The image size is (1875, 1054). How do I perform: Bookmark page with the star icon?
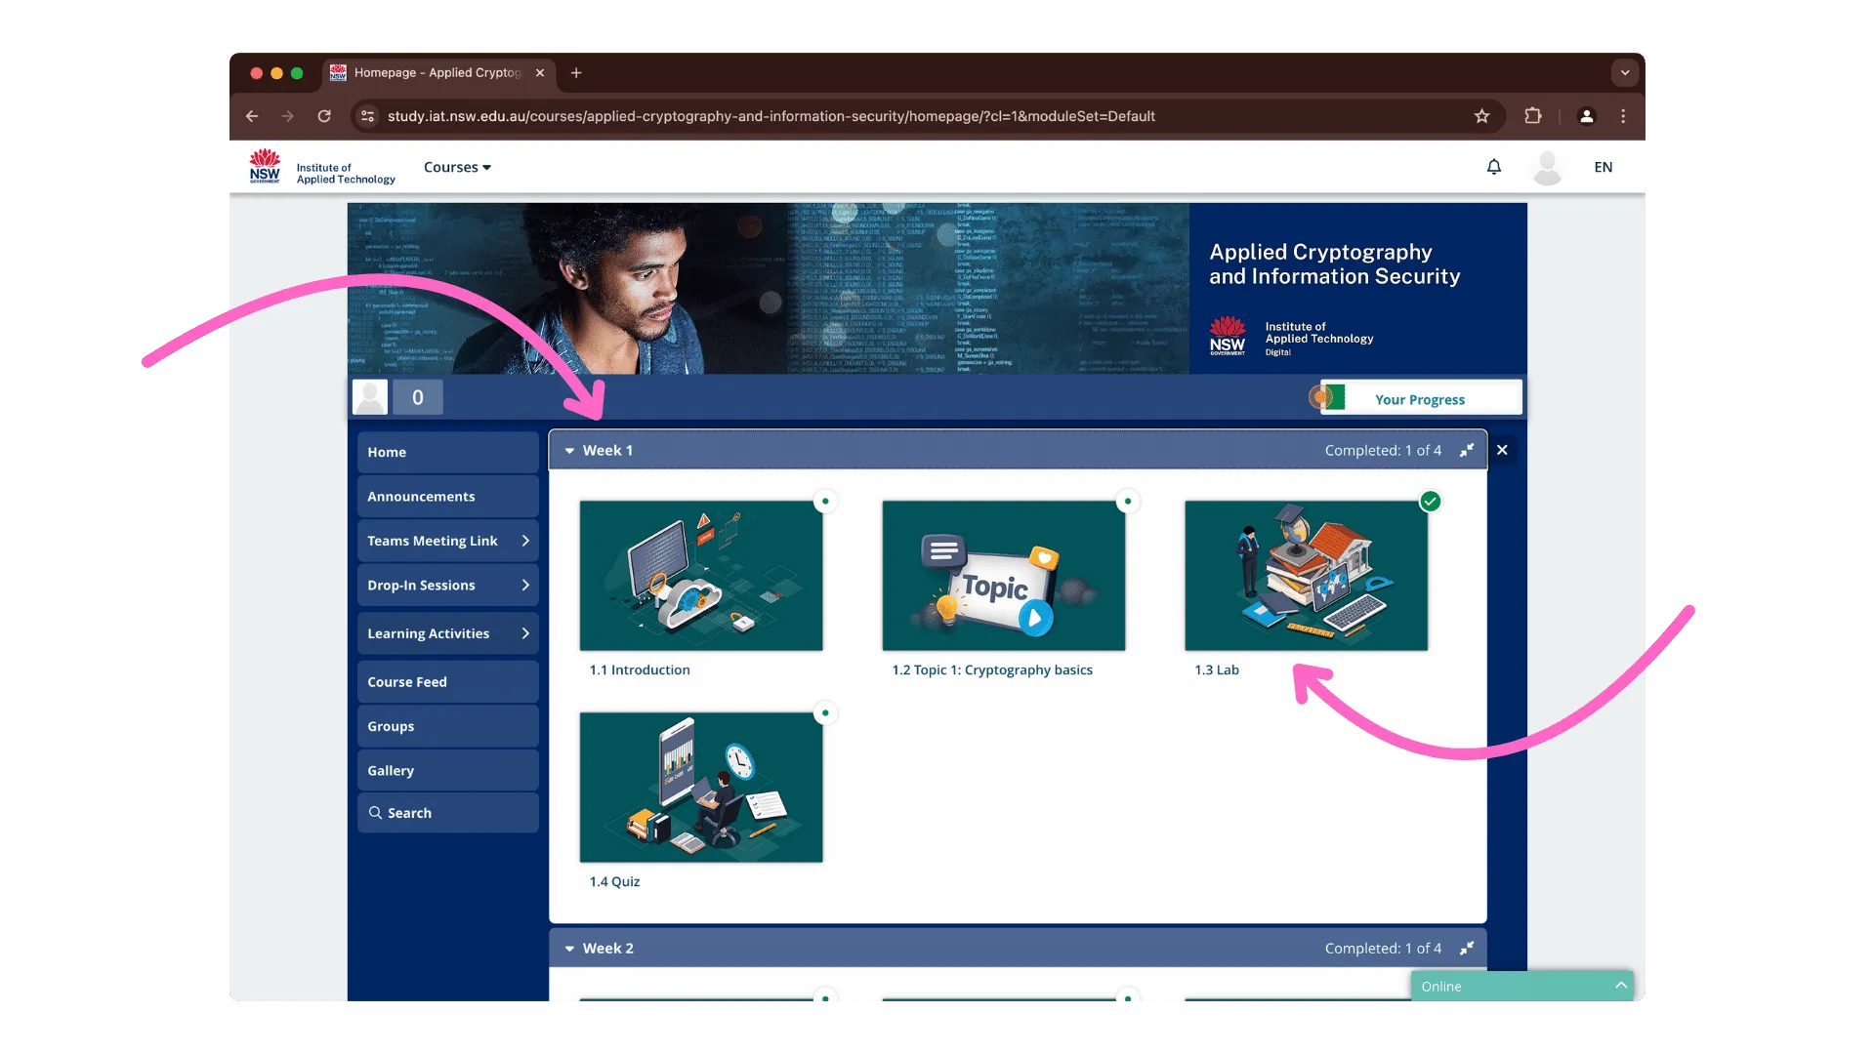click(x=1481, y=116)
